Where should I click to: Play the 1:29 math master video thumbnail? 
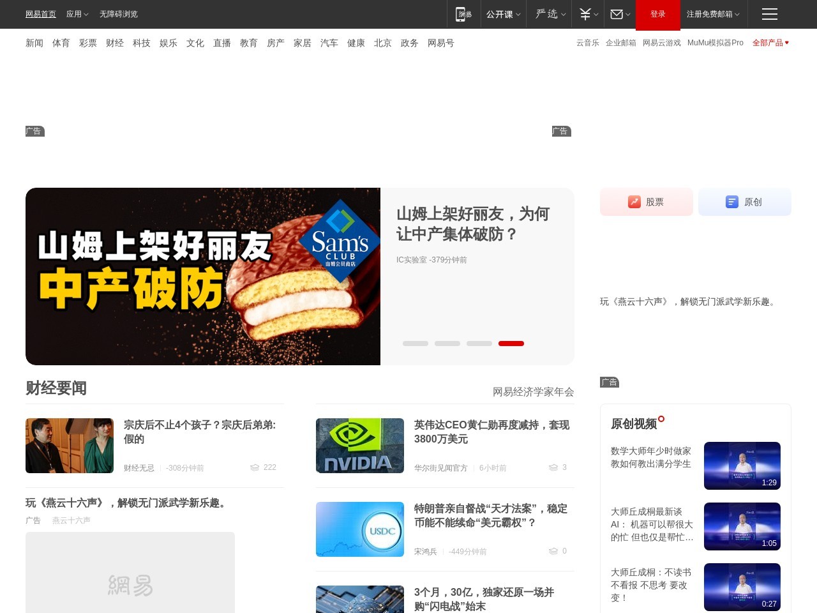[742, 465]
